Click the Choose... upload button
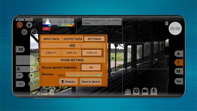Image resolution: width=197 pixels, height=111 pixels. point(68,82)
